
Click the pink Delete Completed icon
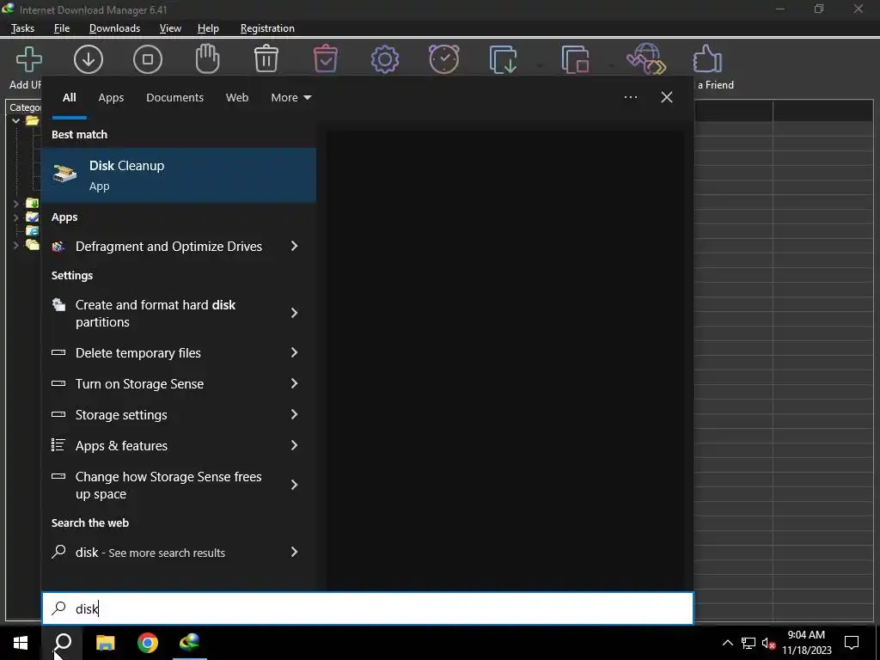pos(326,59)
